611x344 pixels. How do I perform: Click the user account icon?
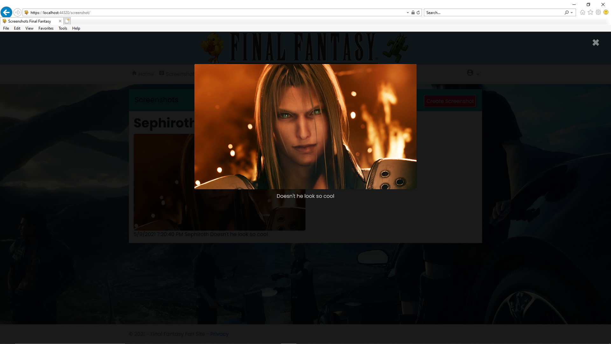click(470, 72)
